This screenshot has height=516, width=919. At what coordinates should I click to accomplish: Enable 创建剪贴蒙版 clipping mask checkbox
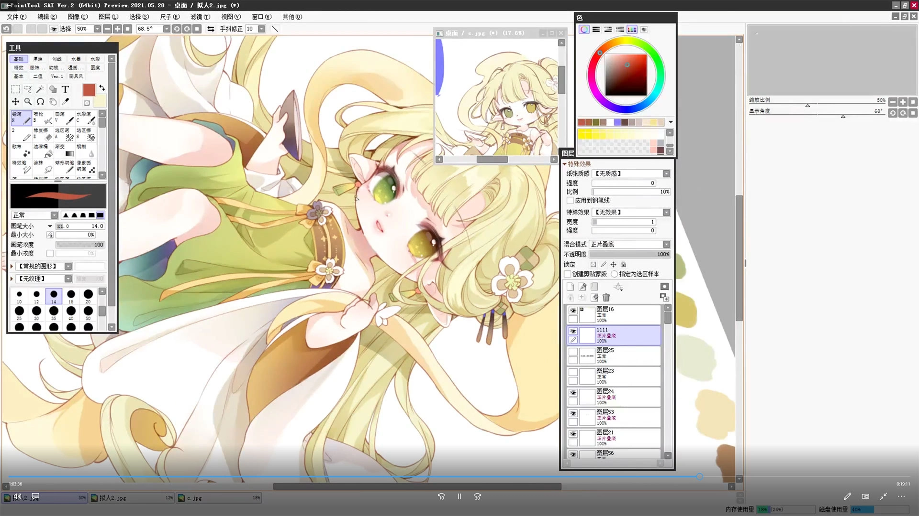(568, 274)
